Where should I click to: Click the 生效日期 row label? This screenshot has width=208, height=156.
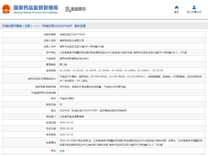[51, 129]
